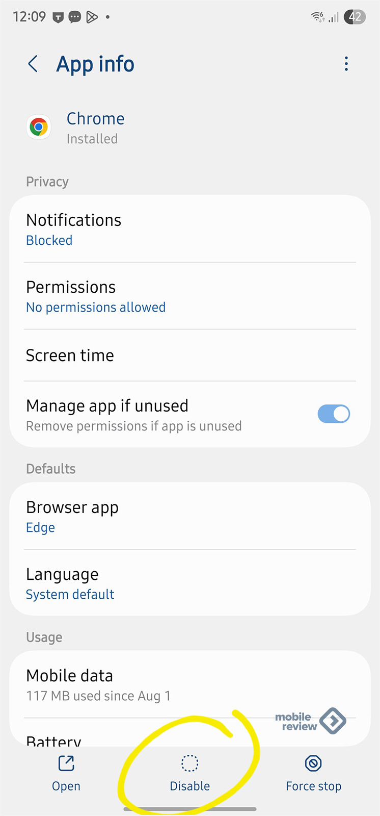The image size is (380, 816).
Task: Open Notifications settings
Action: pyautogui.click(x=189, y=229)
